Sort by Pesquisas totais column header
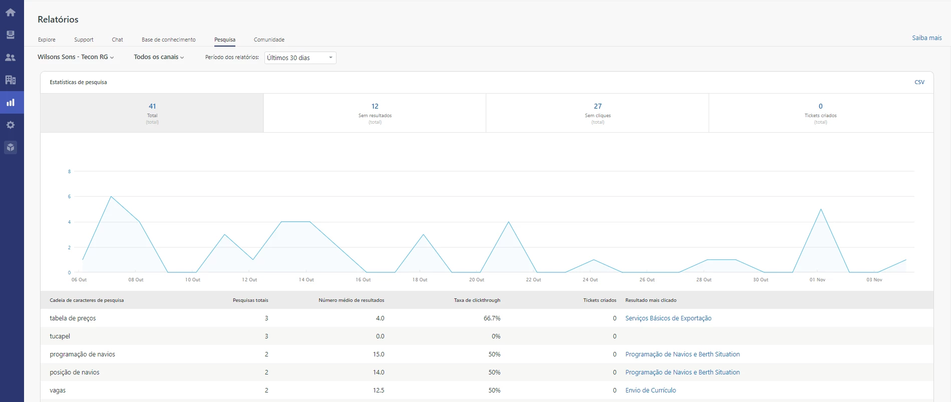Viewport: 951px width, 402px height. (x=250, y=300)
